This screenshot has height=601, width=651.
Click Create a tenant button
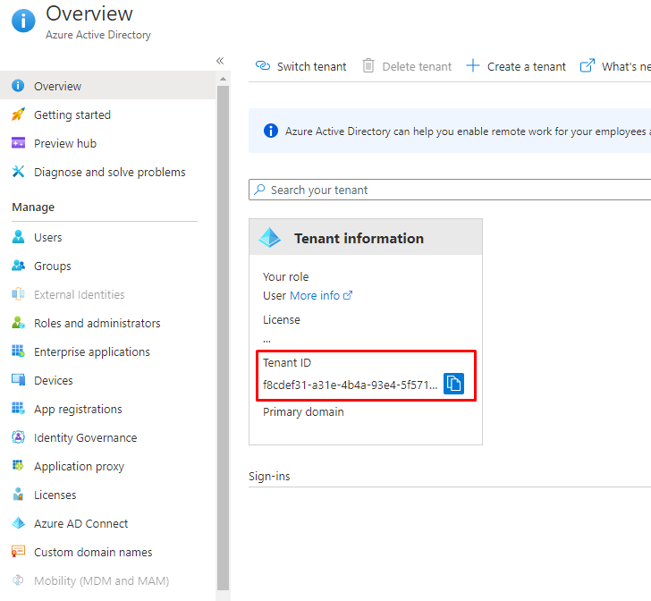coord(516,66)
